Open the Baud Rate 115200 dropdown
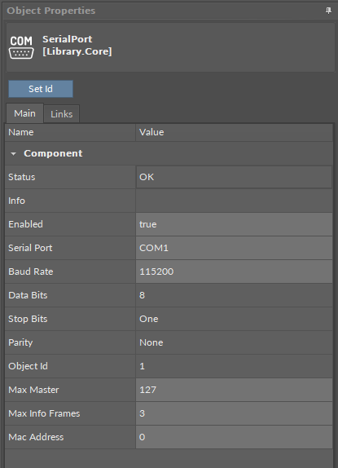Image resolution: width=338 pixels, height=468 pixels. pyautogui.click(x=234, y=272)
